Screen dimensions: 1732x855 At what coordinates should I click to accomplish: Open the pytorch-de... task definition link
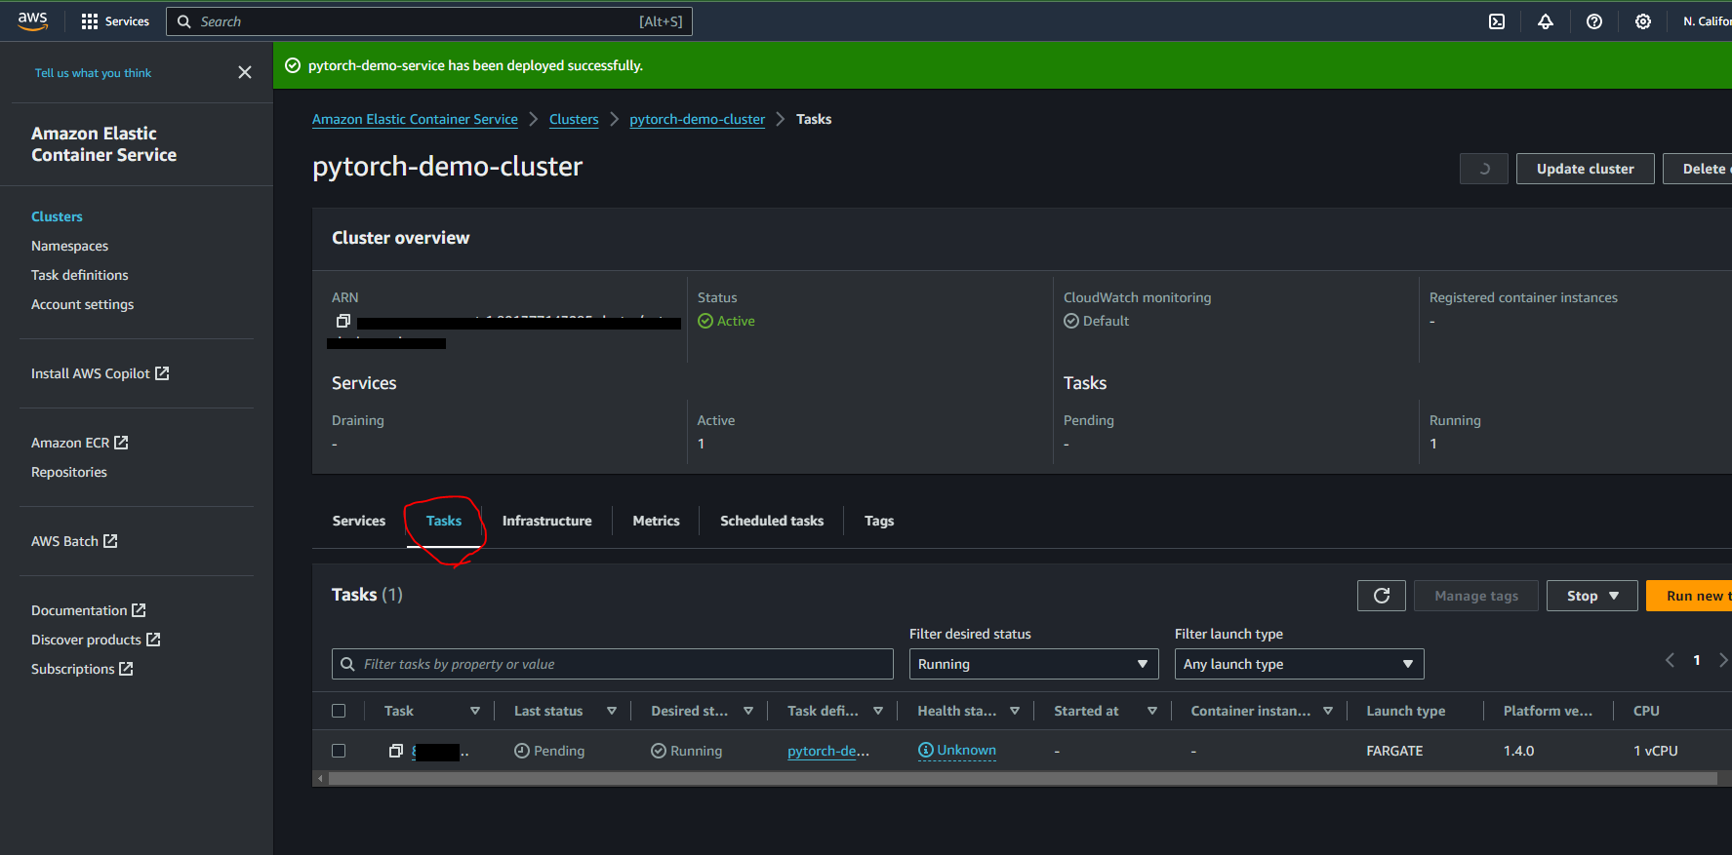tap(828, 751)
